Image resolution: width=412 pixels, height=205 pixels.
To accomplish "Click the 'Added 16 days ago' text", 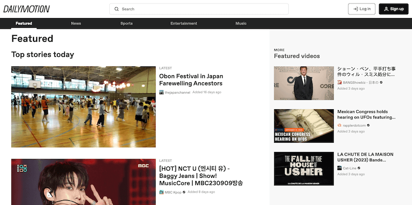I will 207,92.
